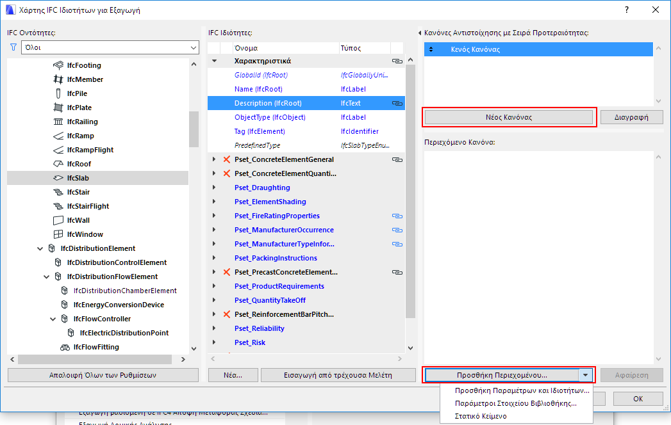The image size is (671, 425).
Task: Select 'IfcDistributionChamberElement' in the tree
Action: click(125, 291)
